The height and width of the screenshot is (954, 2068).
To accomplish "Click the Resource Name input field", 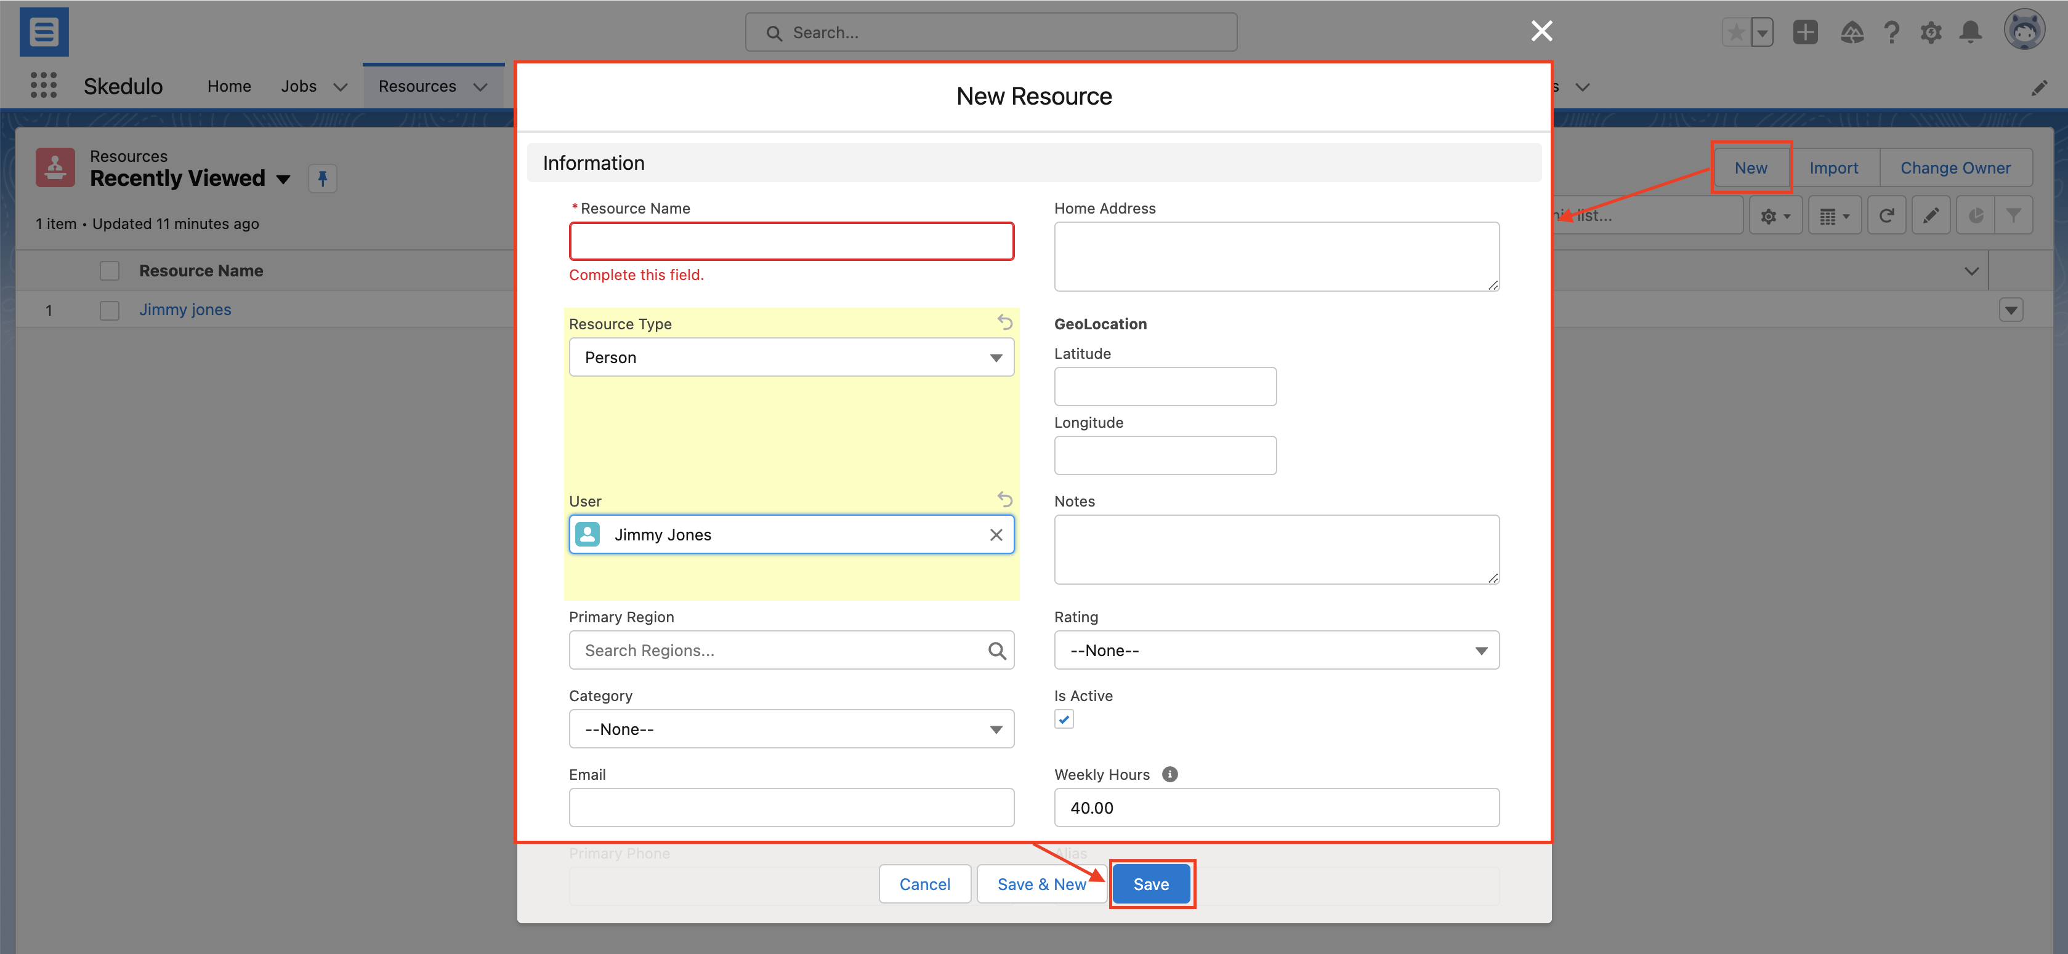I will [791, 241].
